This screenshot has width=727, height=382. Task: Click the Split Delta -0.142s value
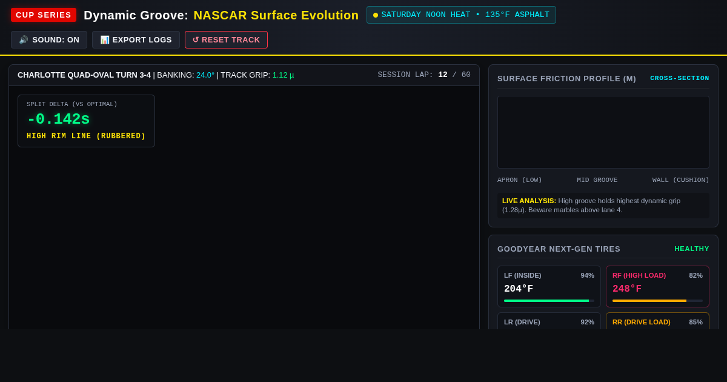(58, 119)
